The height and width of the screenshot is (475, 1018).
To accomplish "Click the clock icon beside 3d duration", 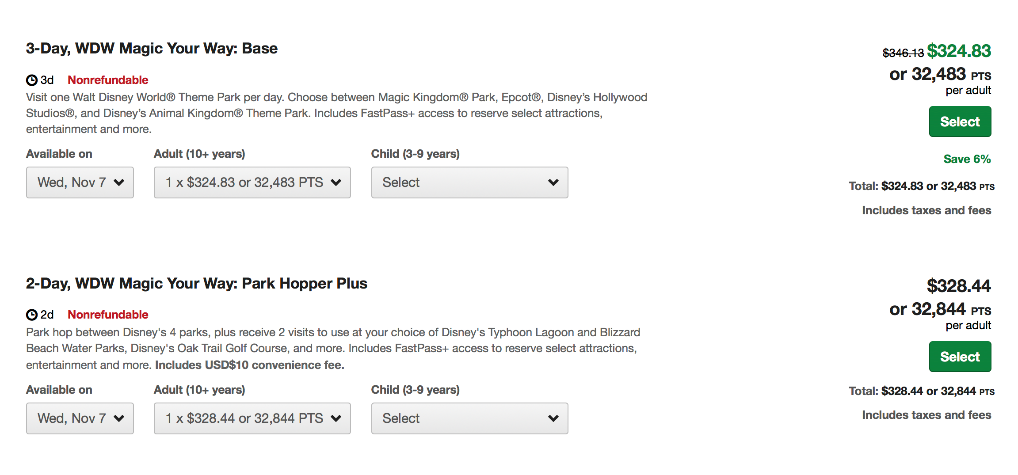I will point(32,80).
